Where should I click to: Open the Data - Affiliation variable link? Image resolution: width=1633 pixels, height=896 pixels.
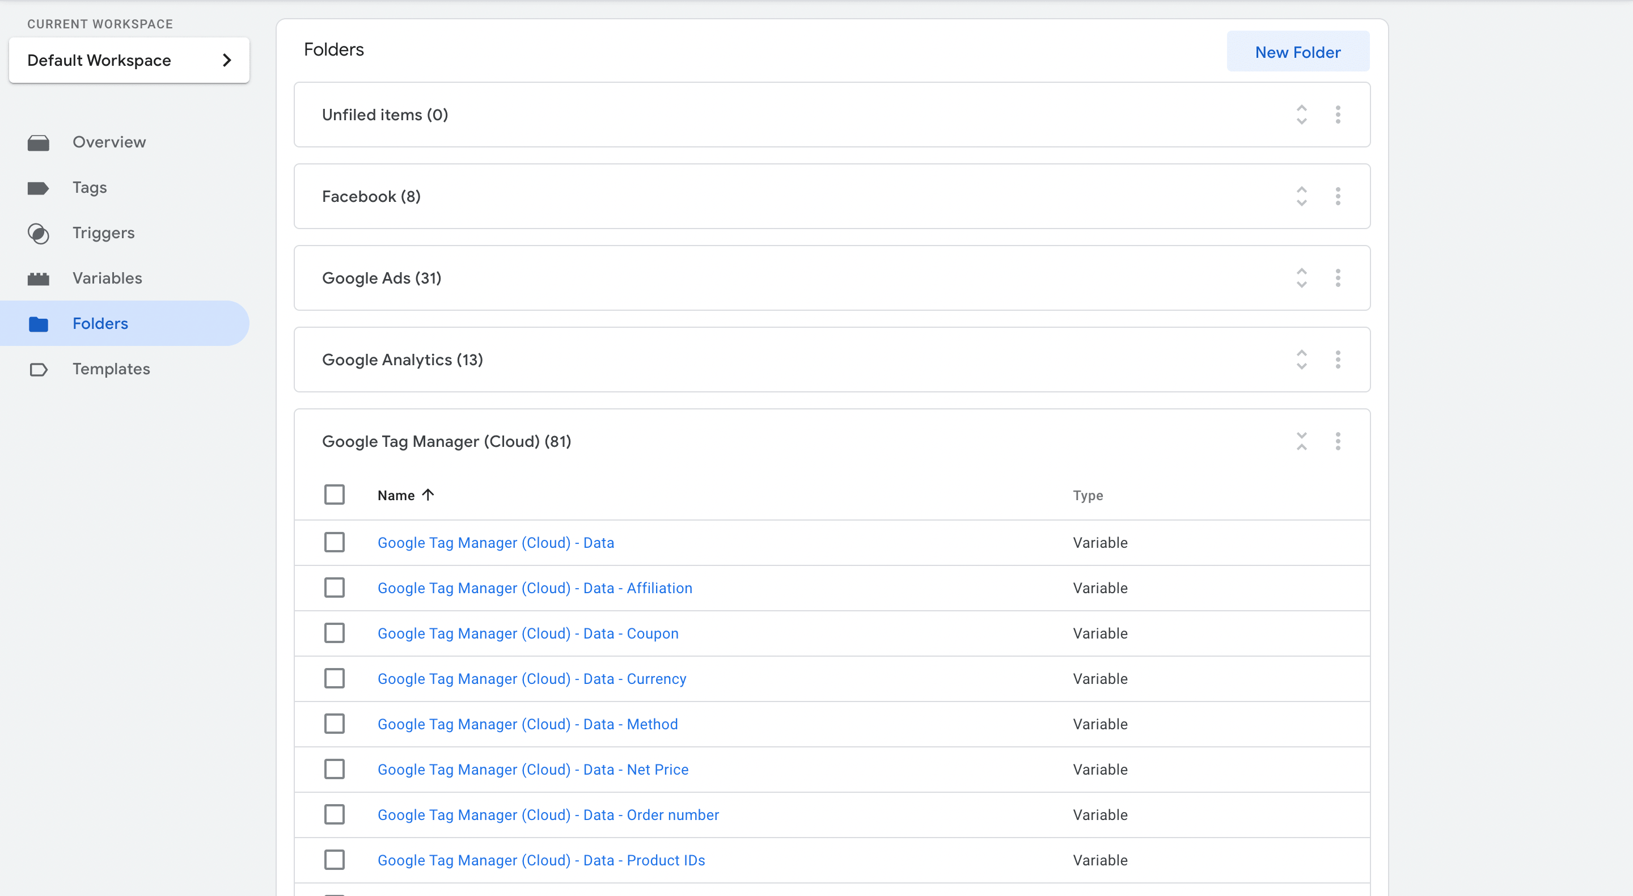point(534,589)
